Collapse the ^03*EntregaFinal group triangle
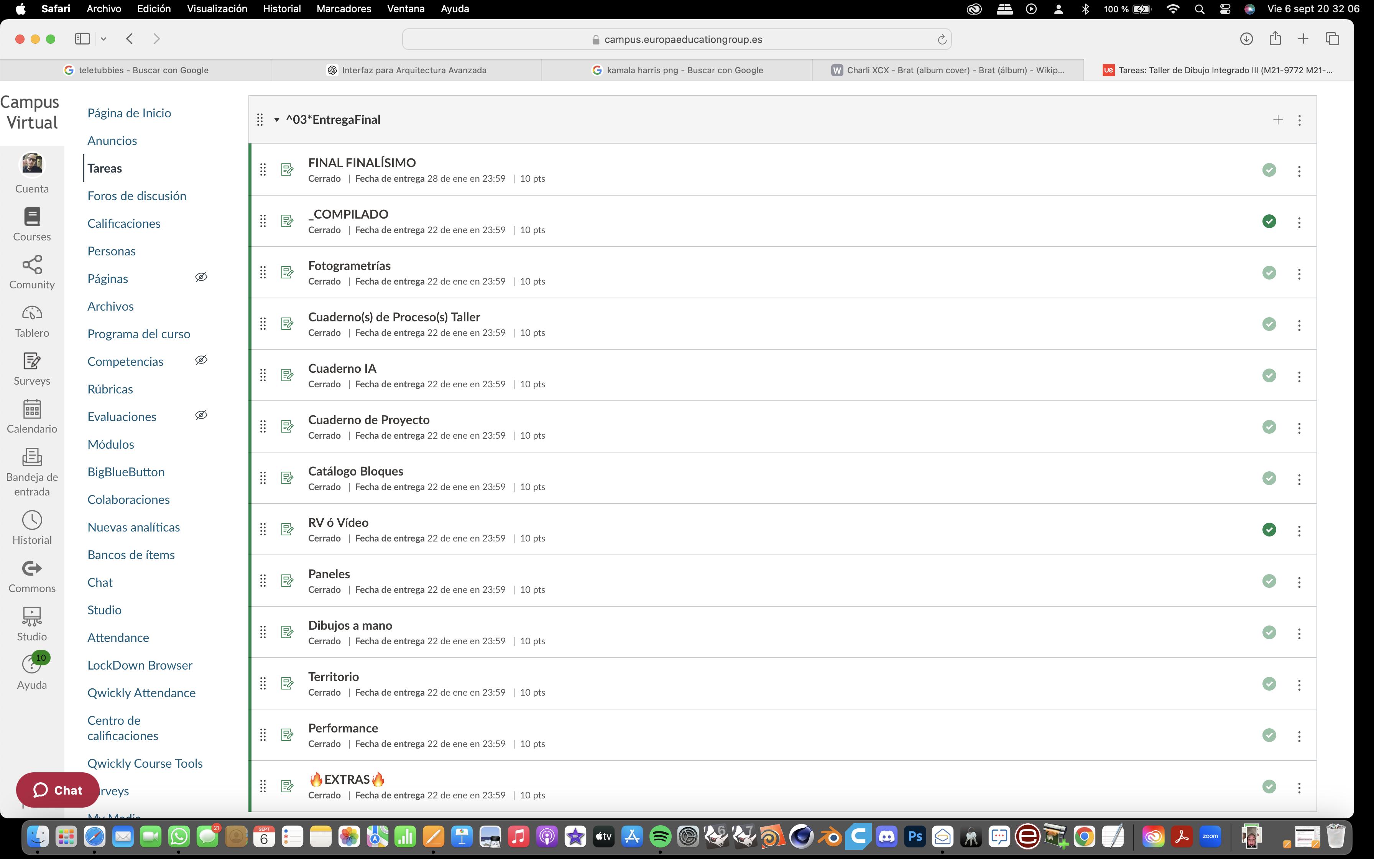Viewport: 1374px width, 859px height. [x=276, y=120]
